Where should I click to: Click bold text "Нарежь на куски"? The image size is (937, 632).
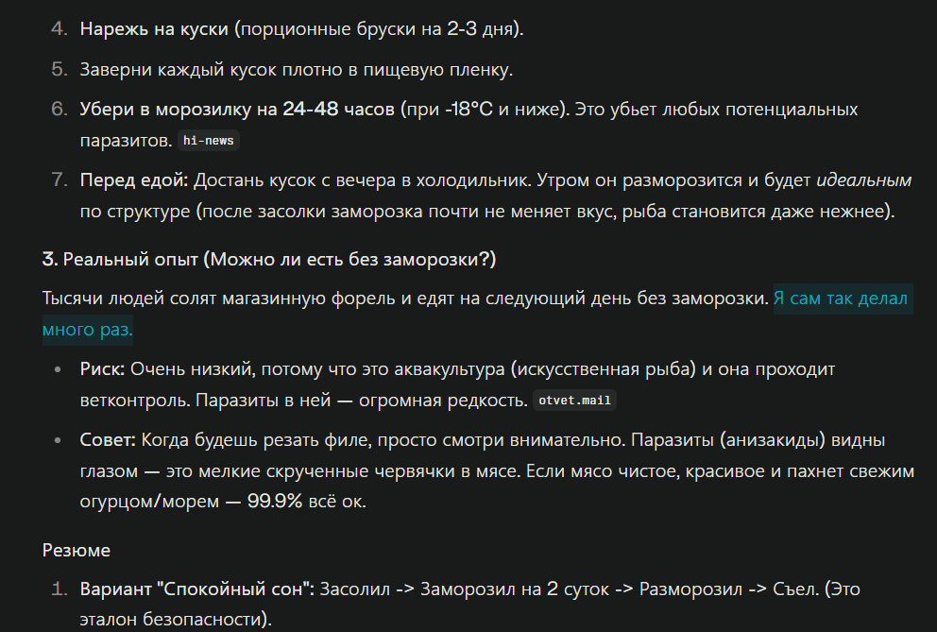(x=155, y=29)
